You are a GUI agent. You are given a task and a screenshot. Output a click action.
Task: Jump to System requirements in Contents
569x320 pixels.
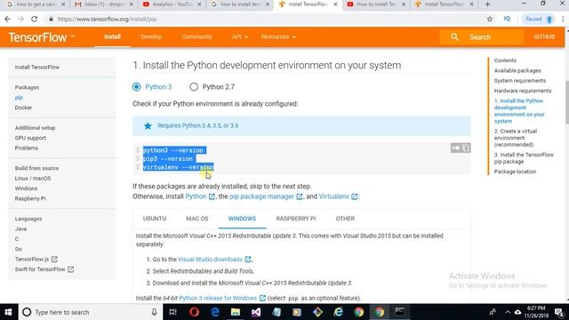(519, 81)
